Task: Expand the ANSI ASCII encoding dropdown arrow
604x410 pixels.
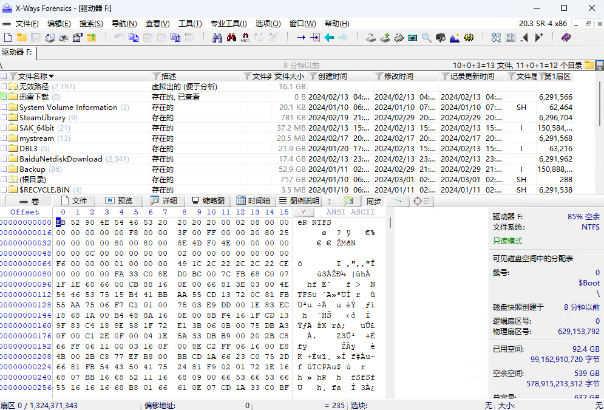Action: [x=303, y=212]
